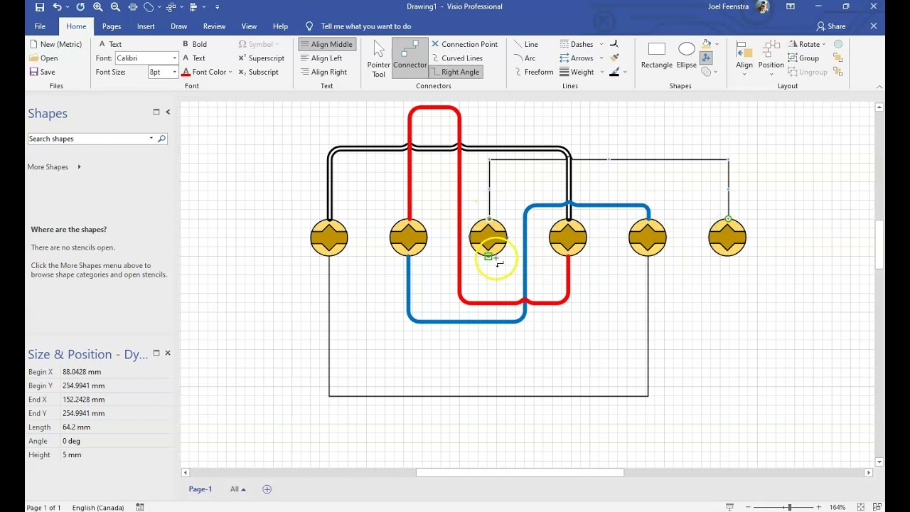
Task: Switch to the Insert tab
Action: coord(146,26)
